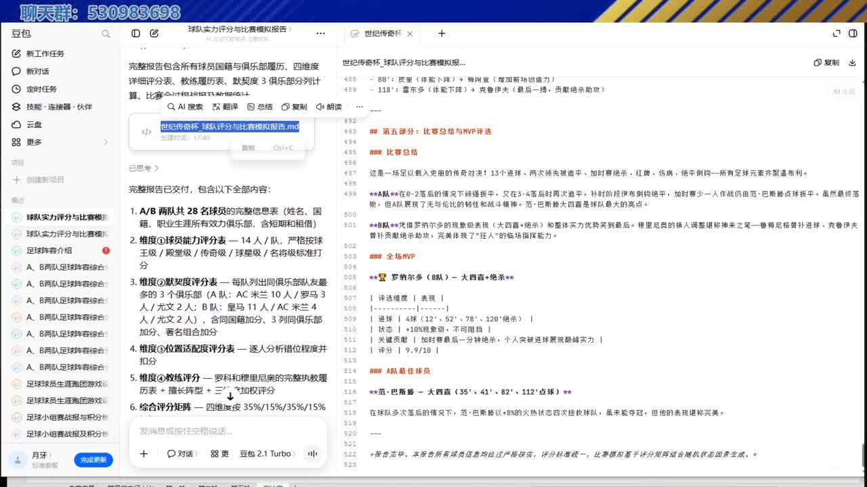The image size is (867, 487).
Task: Click the 世纪传奇杯_球队评分与比赛模拟报 document title
Action: click(x=404, y=62)
